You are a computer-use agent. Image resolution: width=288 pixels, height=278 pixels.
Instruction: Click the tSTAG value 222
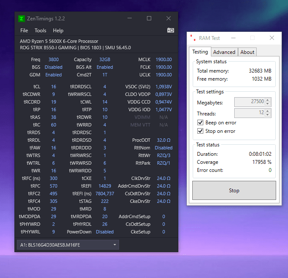click(x=105, y=201)
